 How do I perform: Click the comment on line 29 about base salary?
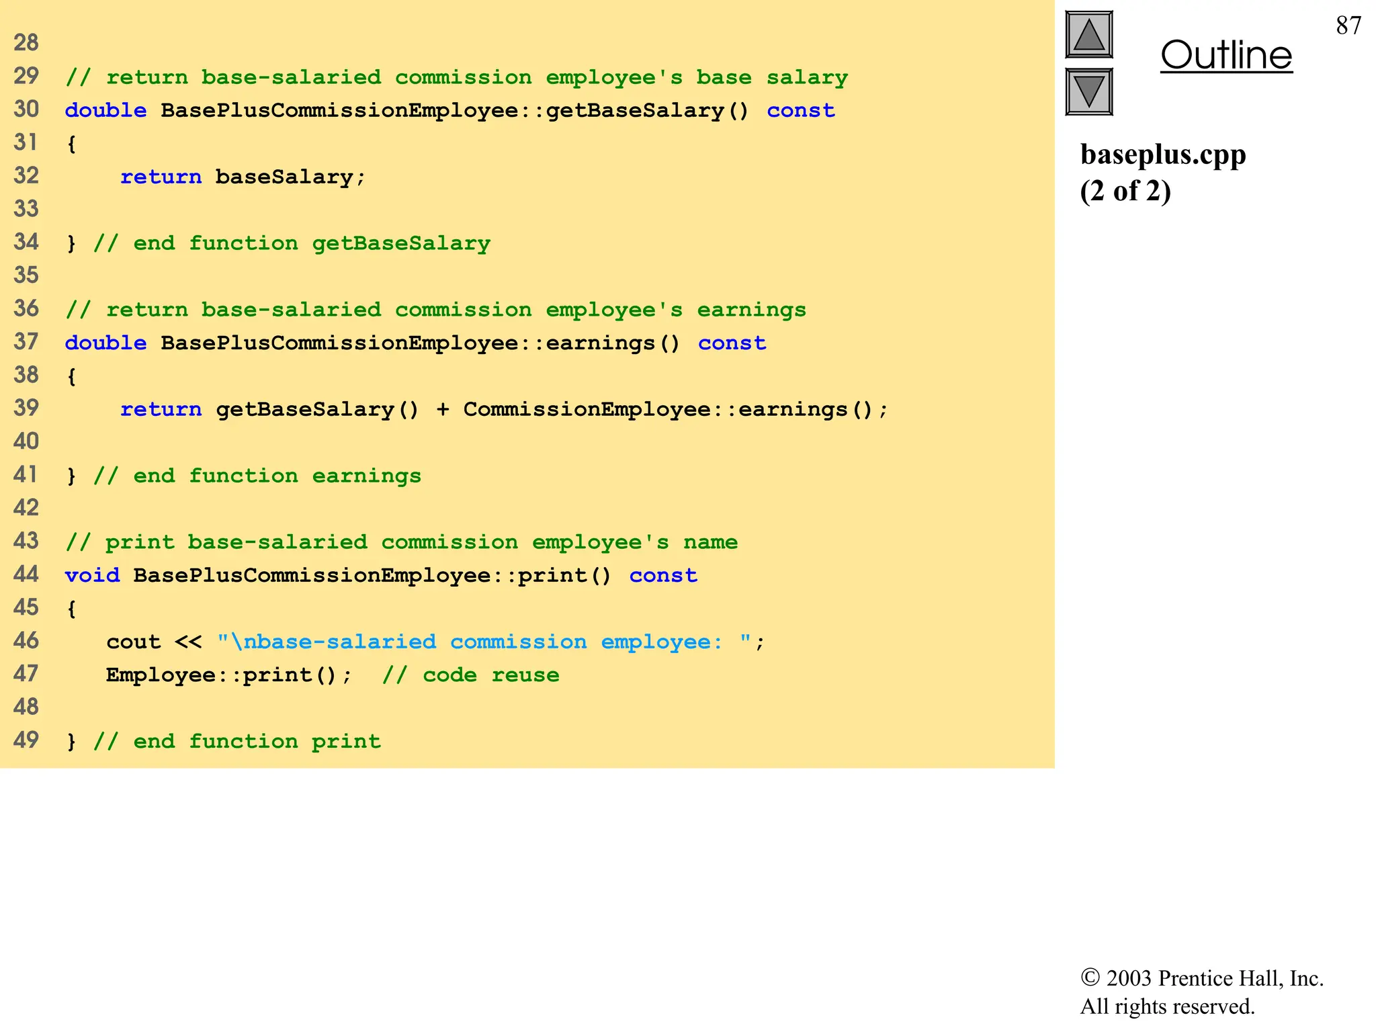click(457, 77)
